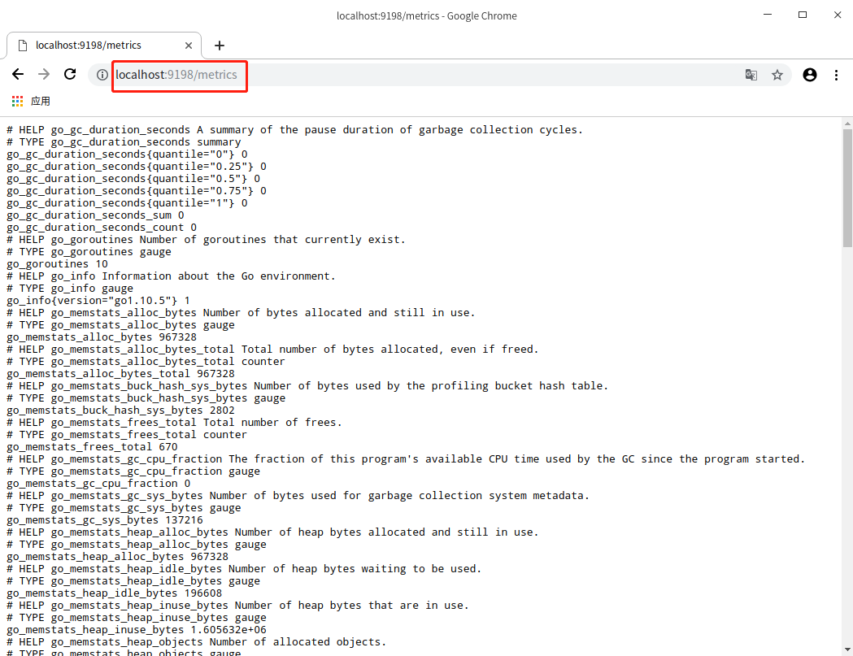Close the localhost:9198/metrics tab

pyautogui.click(x=189, y=46)
